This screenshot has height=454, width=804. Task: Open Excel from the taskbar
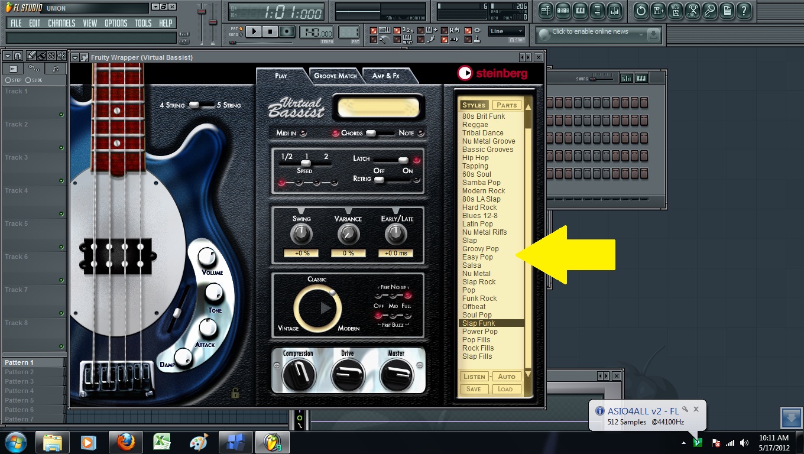click(162, 442)
